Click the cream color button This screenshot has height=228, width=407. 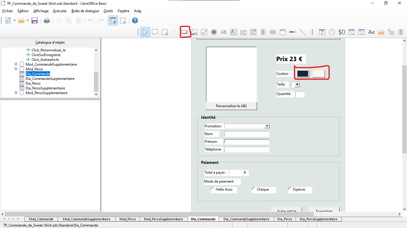click(x=319, y=74)
